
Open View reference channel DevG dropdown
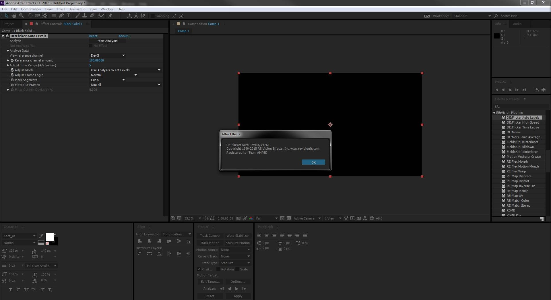(x=108, y=55)
